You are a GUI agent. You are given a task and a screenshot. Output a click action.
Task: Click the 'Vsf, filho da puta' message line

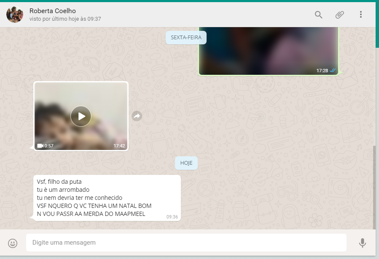[59, 182]
